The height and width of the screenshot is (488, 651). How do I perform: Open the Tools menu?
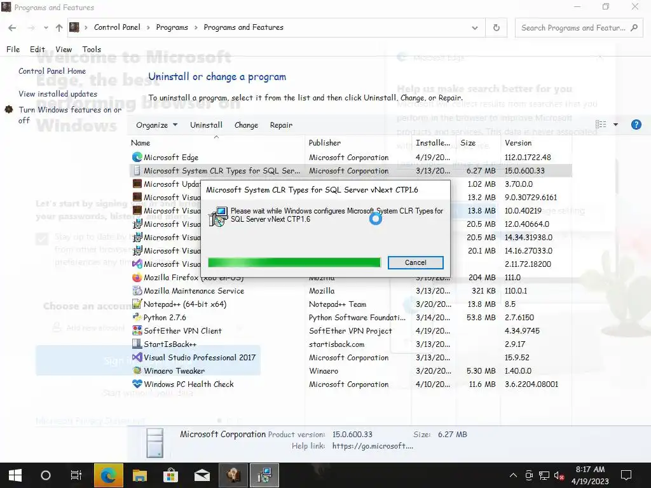pyautogui.click(x=92, y=49)
